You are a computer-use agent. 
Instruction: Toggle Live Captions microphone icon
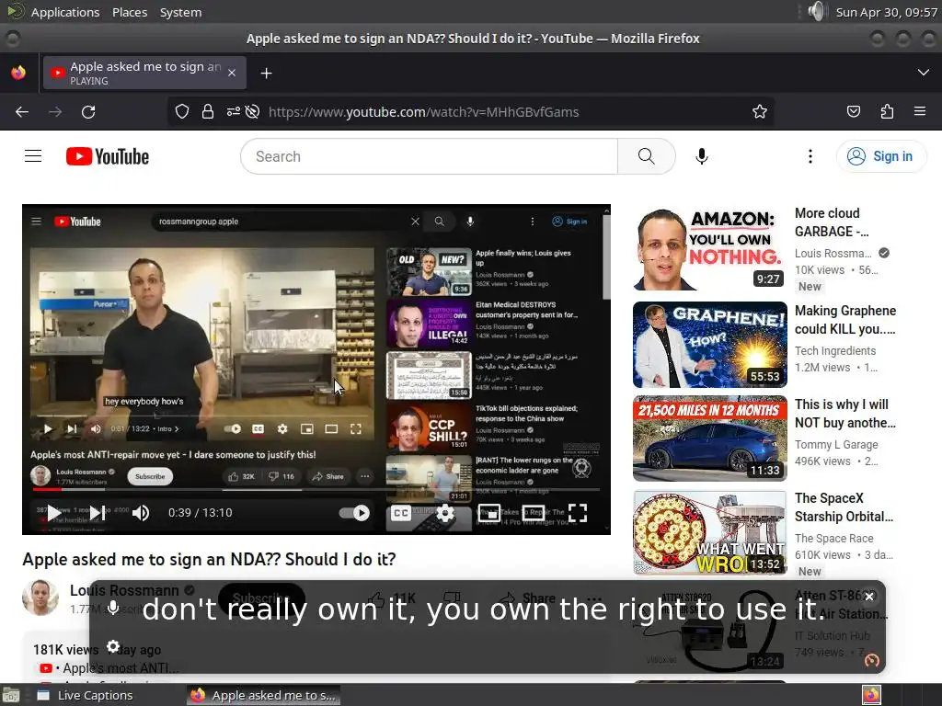click(x=113, y=608)
